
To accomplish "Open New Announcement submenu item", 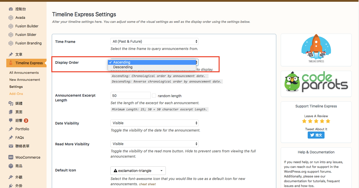I will coord(25,80).
